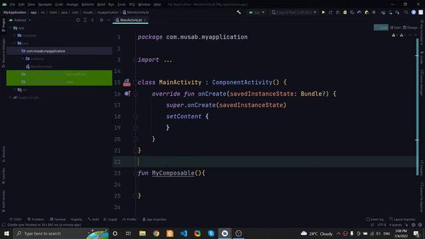Open Chrome from the taskbar
Screen dimensions: 425x239
[x=156, y=233]
